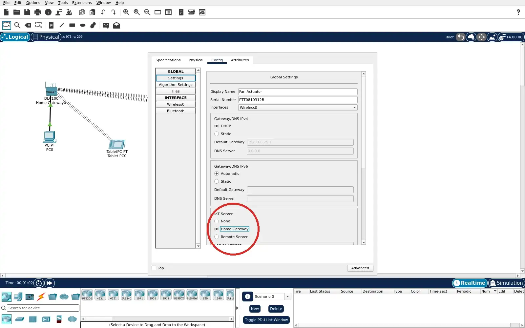The image size is (525, 328).
Task: Click the Zoom In magnifier icon
Action: [x=126, y=12]
